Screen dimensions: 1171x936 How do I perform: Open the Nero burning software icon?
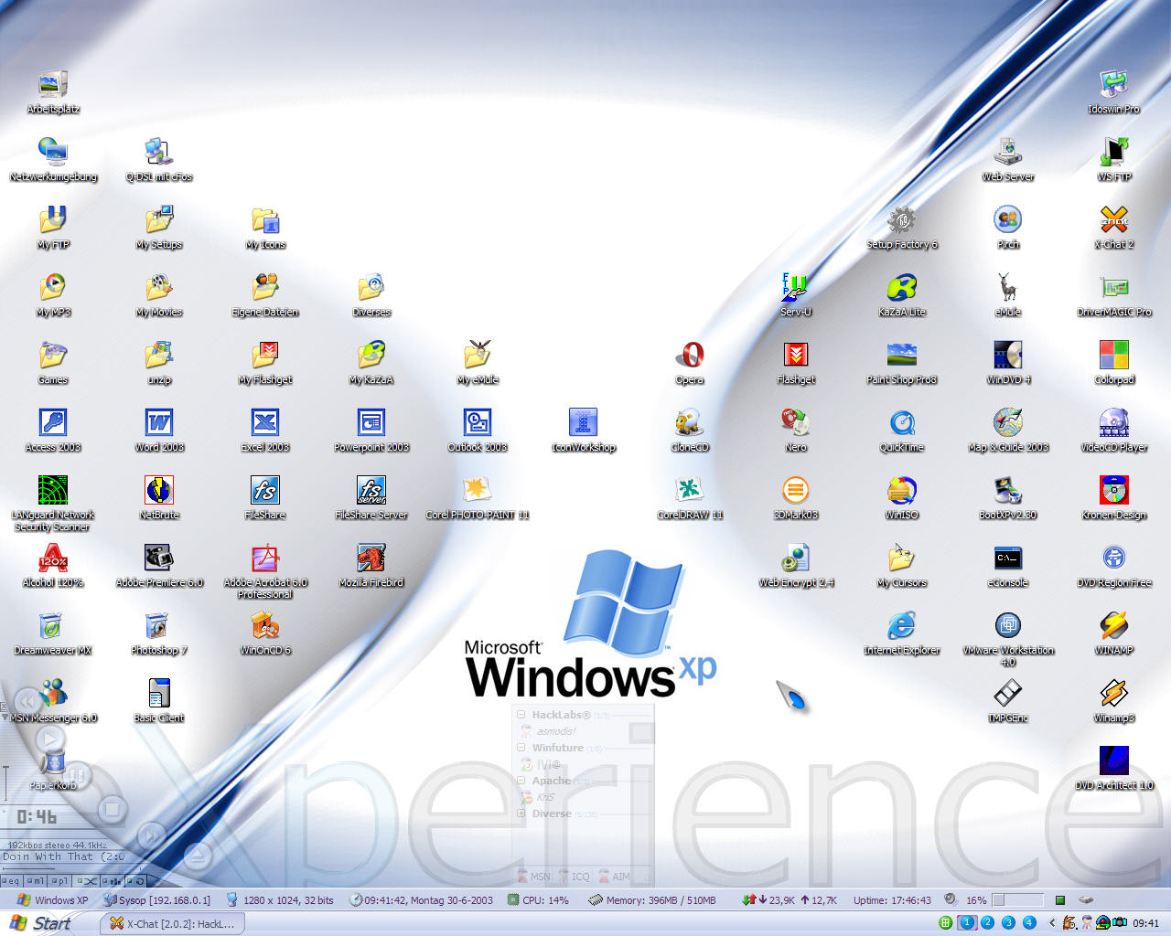pos(795,423)
